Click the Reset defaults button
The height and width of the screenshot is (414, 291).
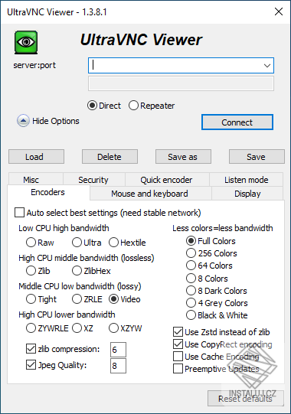246,399
